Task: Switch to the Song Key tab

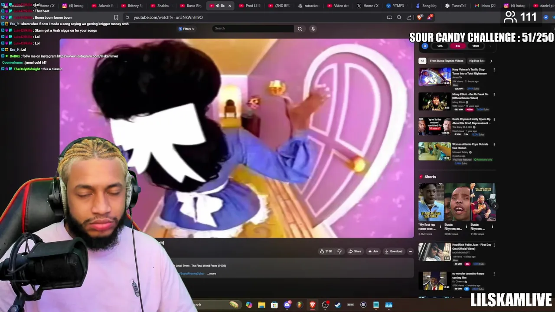Action: [426, 6]
